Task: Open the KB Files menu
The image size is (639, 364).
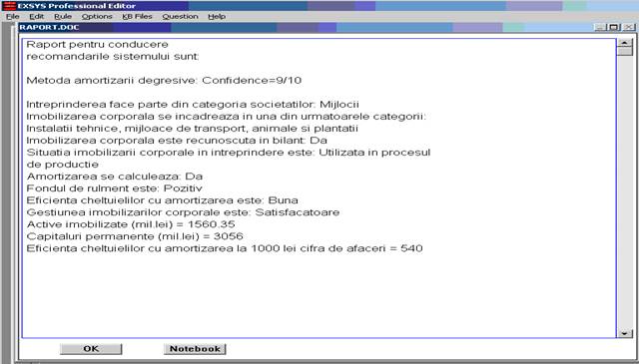Action: (x=138, y=17)
